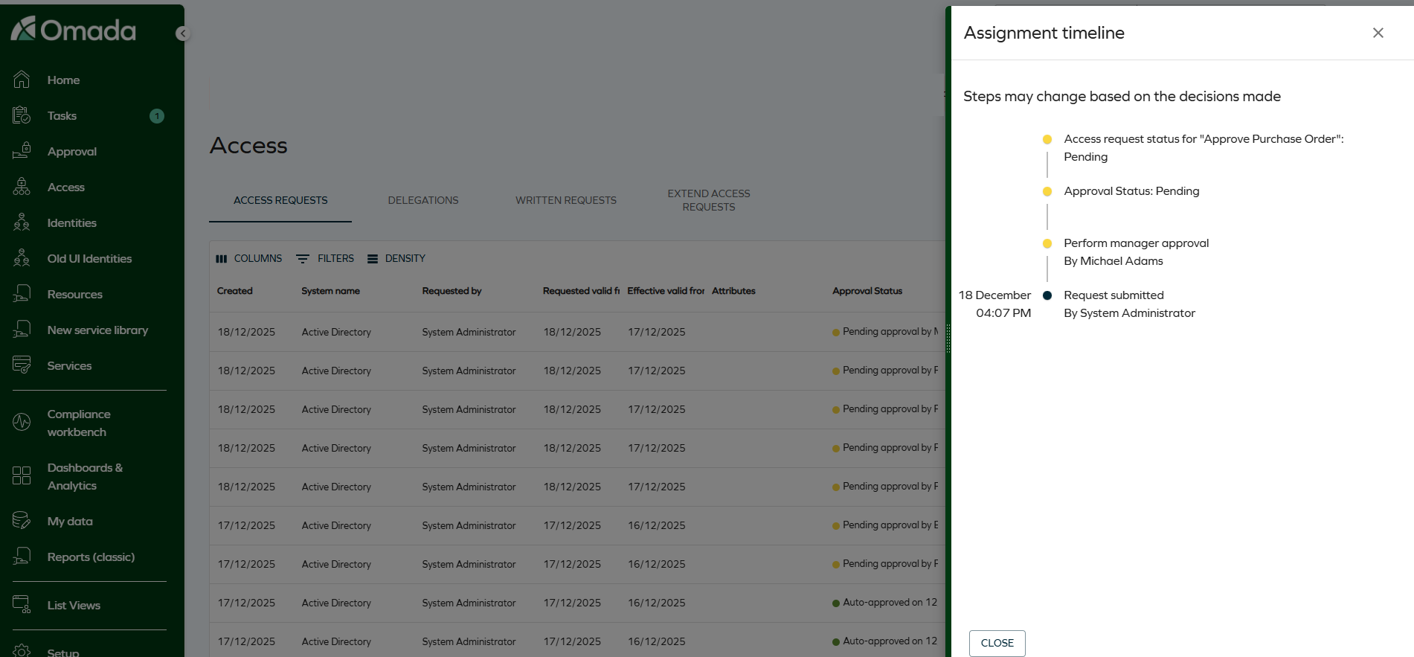The height and width of the screenshot is (657, 1414).
Task: Go to Identities menu label
Action: tap(72, 222)
